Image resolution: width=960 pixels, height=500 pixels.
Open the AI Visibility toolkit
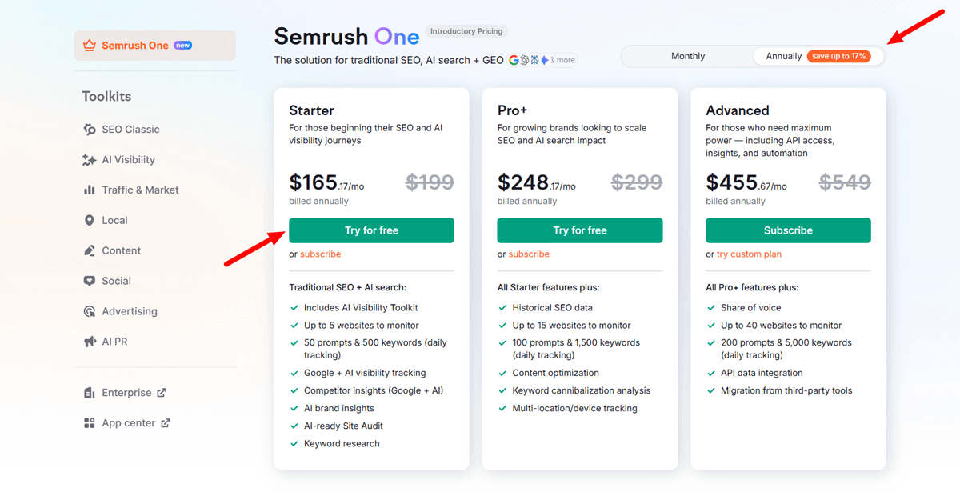[x=90, y=159]
